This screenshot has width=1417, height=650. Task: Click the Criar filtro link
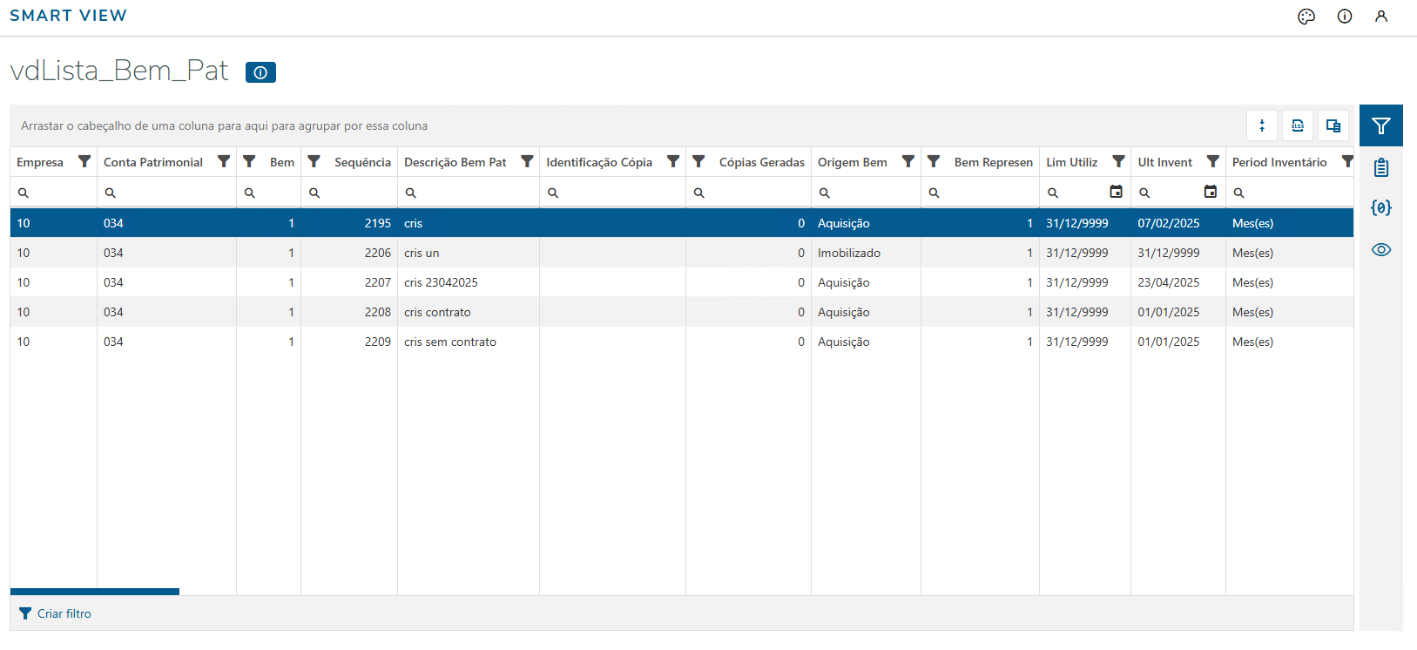55,613
